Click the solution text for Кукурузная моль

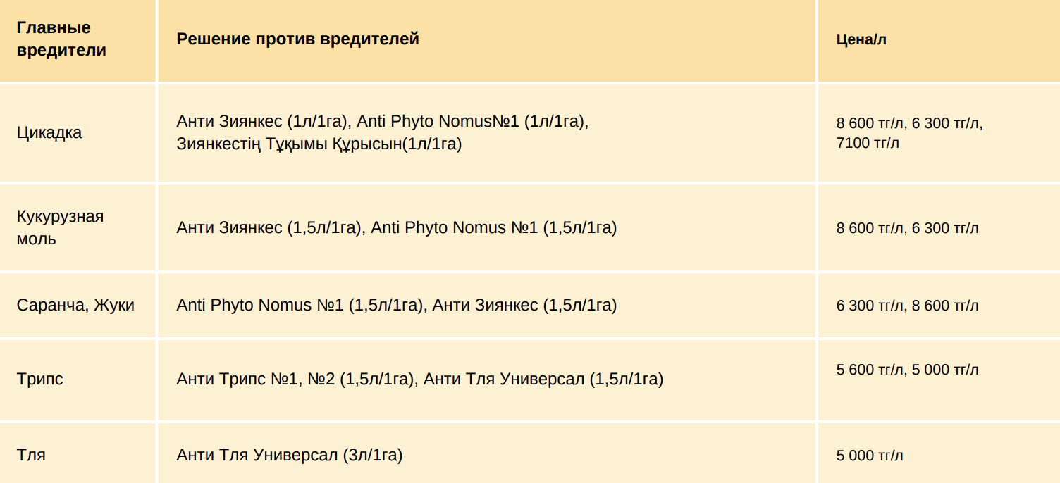pyautogui.click(x=396, y=227)
